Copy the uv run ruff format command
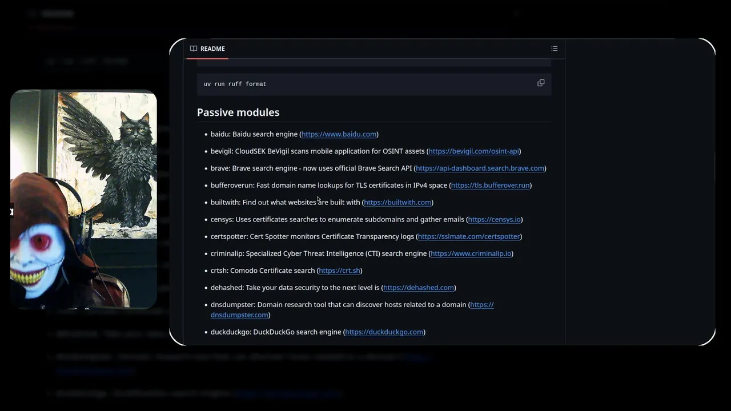The width and height of the screenshot is (731, 411). 541,83
